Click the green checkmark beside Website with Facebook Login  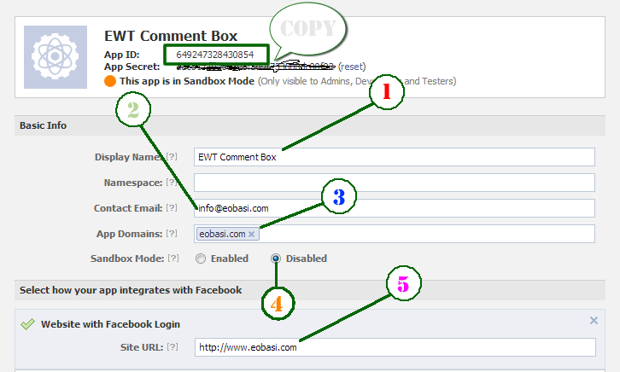point(27,323)
